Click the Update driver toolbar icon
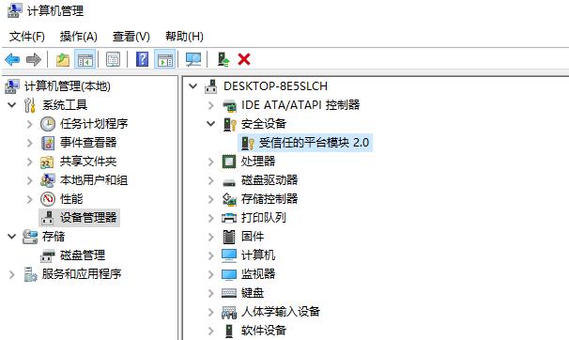 (x=223, y=59)
